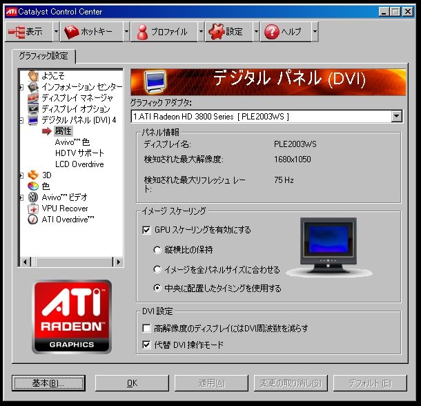Click the 3D cubes icon in tree
The height and width of the screenshot is (406, 421).
(33, 175)
